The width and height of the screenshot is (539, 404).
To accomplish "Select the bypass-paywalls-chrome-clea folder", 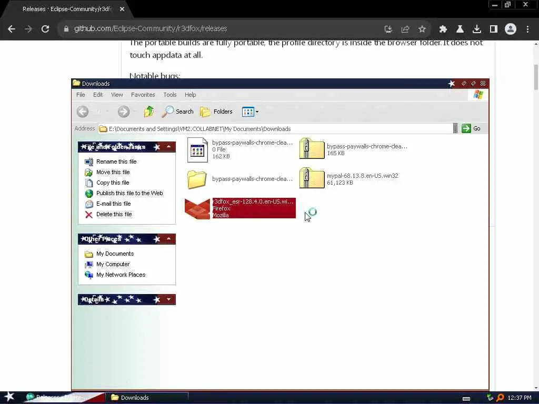I will click(x=240, y=179).
